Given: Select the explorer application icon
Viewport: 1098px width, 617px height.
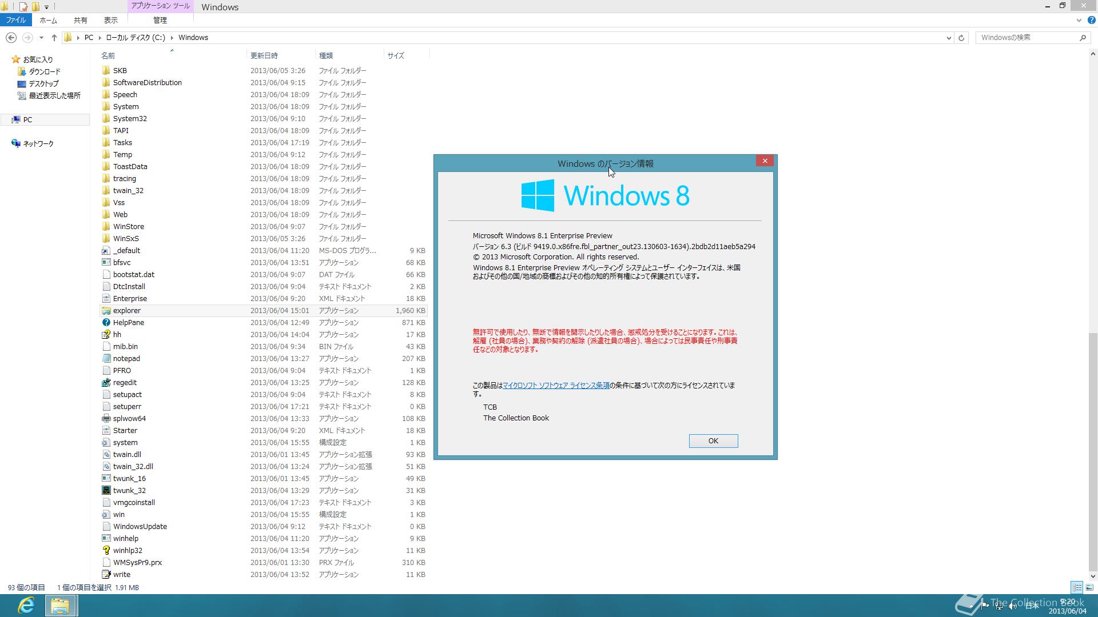Looking at the screenshot, I should pyautogui.click(x=106, y=311).
